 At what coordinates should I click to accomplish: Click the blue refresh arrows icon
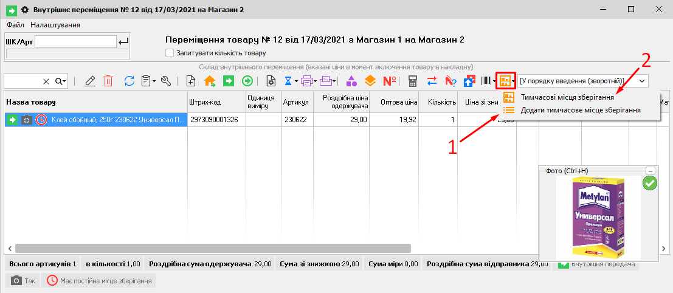tap(129, 81)
